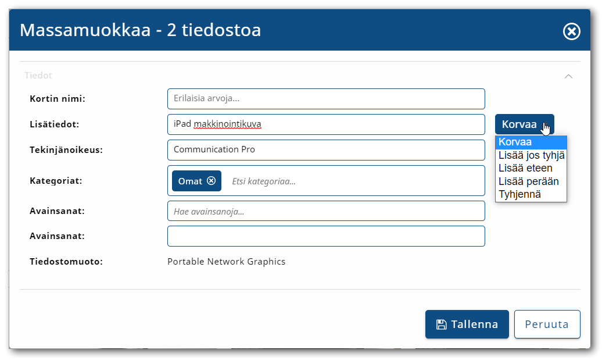This screenshot has width=602, height=360.
Task: Close the Massamuokkaa dialog with X icon
Action: [571, 31]
